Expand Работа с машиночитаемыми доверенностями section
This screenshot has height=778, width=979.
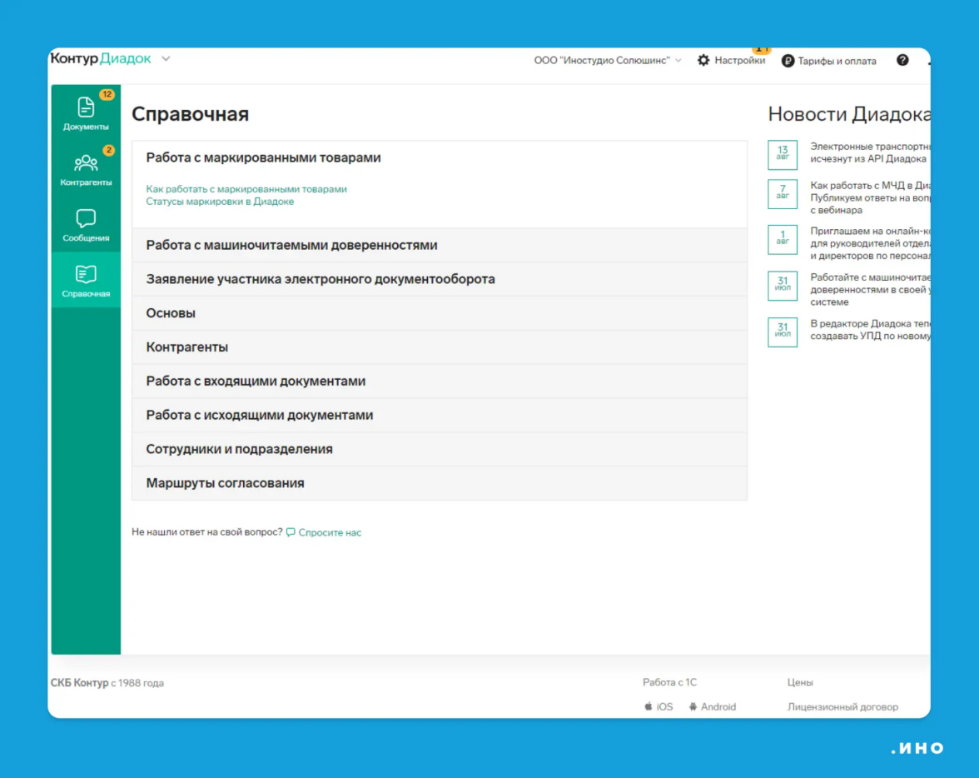click(440, 245)
